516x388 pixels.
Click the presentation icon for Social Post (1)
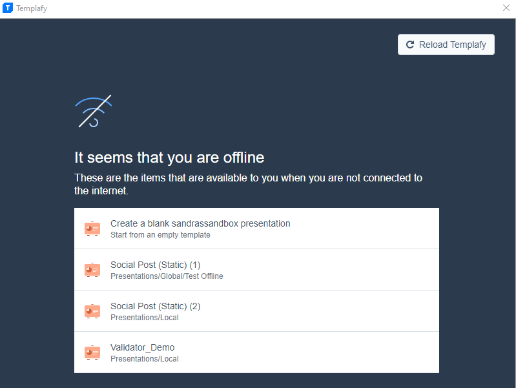pyautogui.click(x=92, y=270)
